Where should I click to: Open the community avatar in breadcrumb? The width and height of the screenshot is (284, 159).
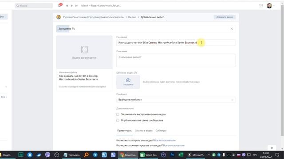59,17
